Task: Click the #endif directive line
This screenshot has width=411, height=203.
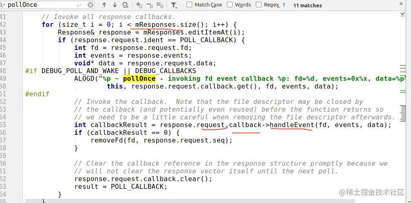Action: tap(37, 94)
